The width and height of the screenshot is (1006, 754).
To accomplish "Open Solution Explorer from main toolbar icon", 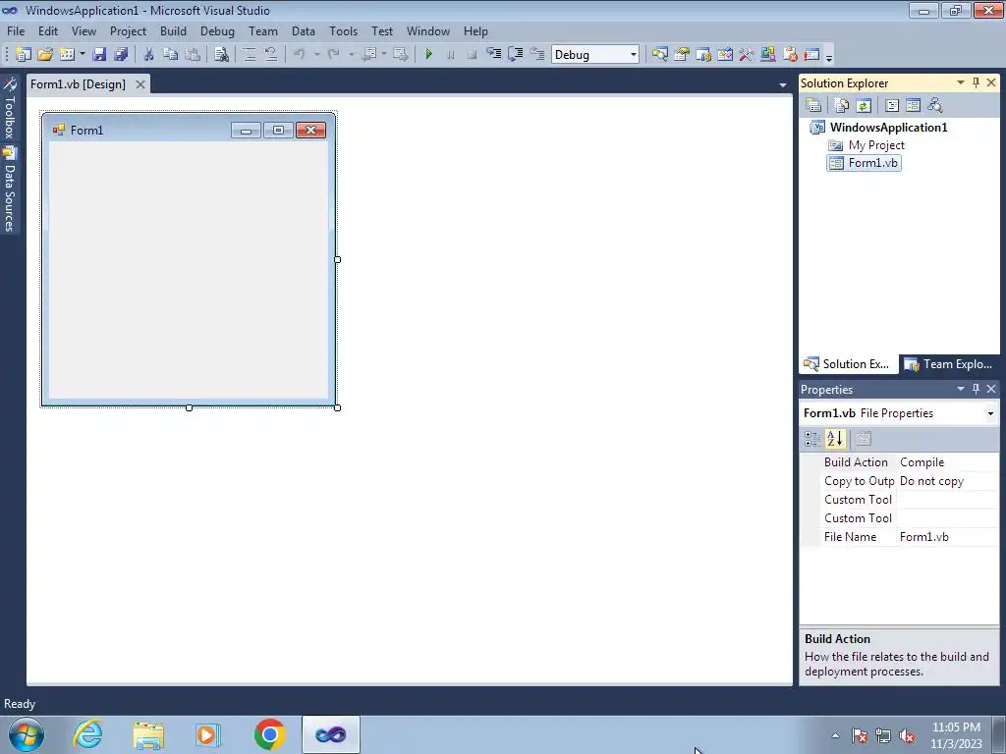I will click(659, 55).
